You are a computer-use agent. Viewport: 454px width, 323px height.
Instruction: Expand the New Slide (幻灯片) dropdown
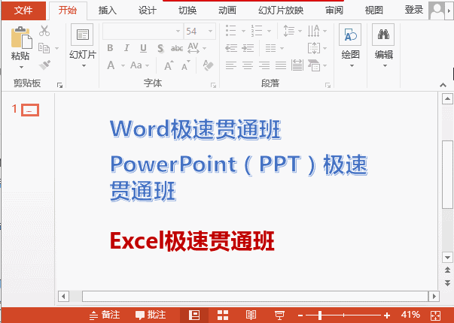(x=82, y=65)
